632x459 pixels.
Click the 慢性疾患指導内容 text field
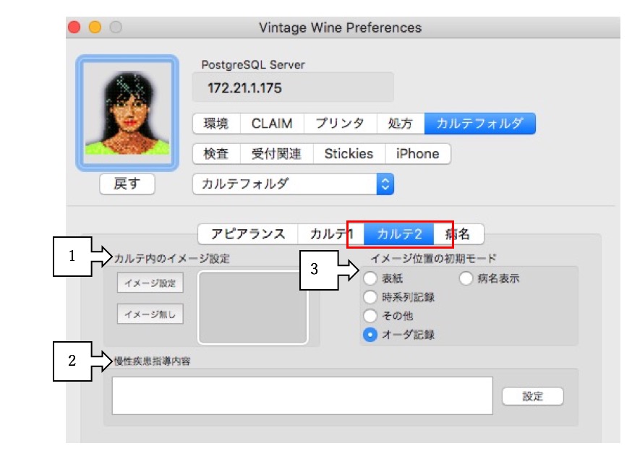302,395
